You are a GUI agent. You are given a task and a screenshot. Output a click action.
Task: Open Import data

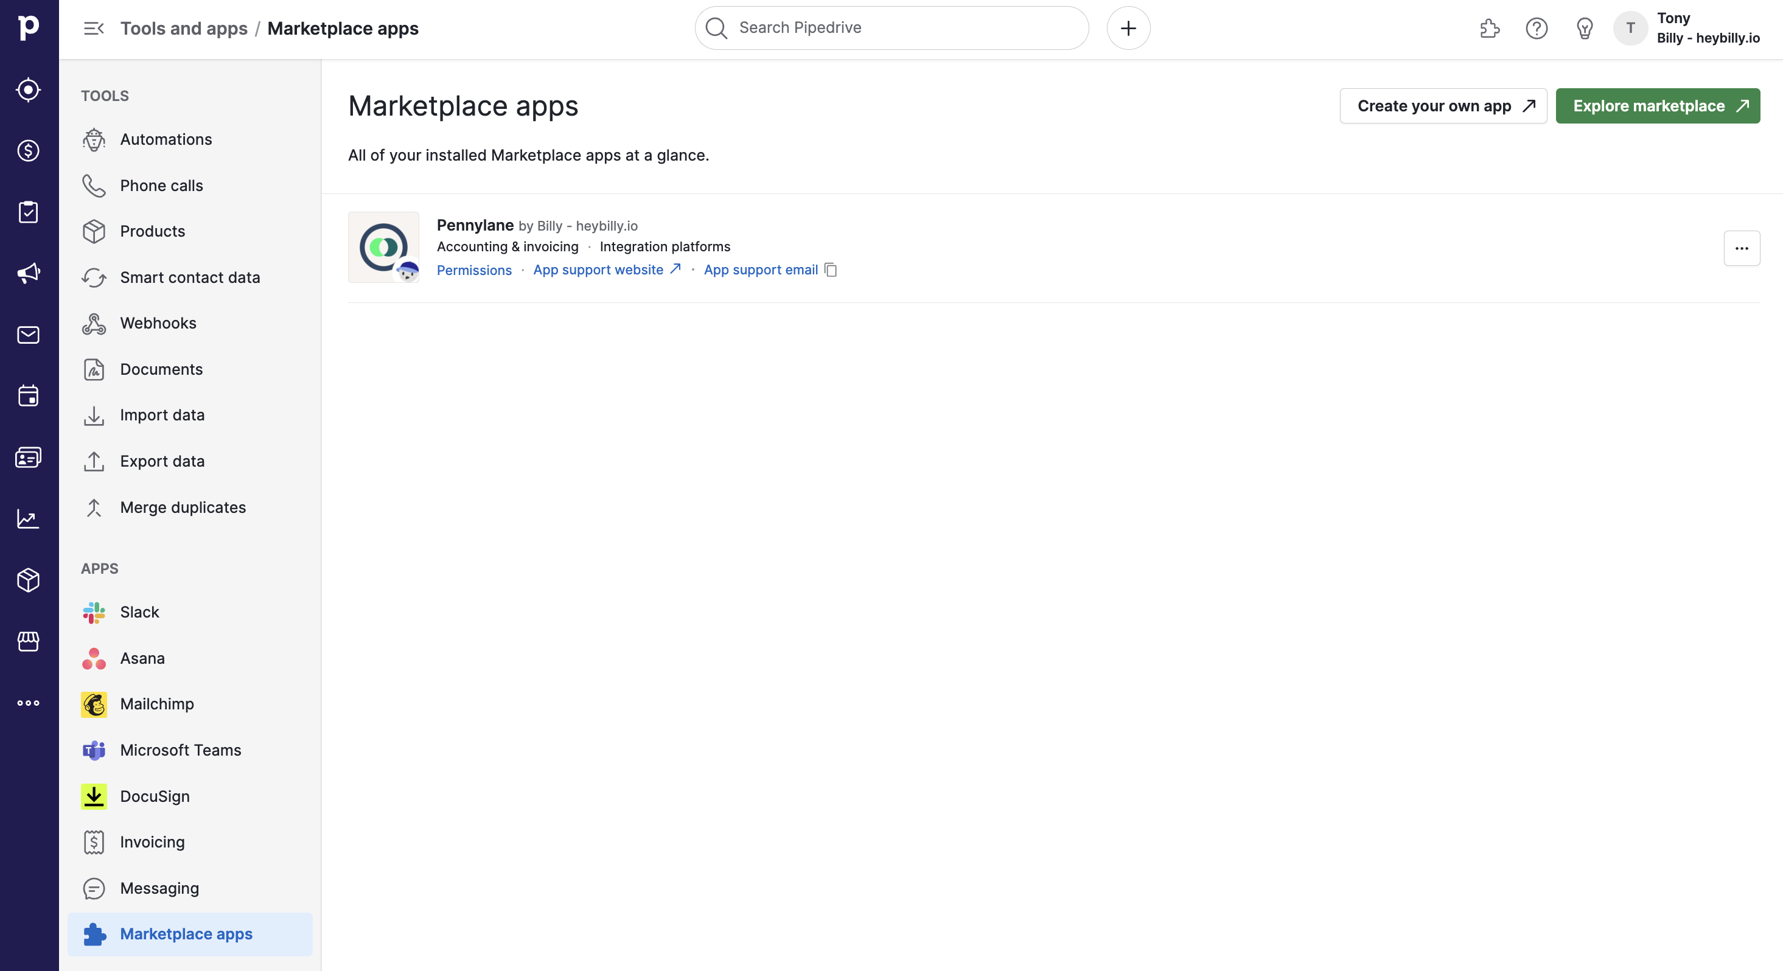[x=190, y=416]
